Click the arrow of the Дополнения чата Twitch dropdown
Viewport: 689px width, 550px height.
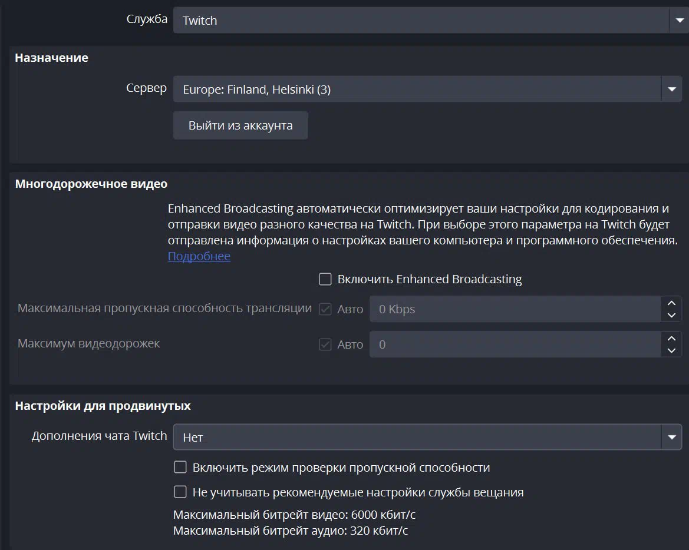(x=671, y=437)
